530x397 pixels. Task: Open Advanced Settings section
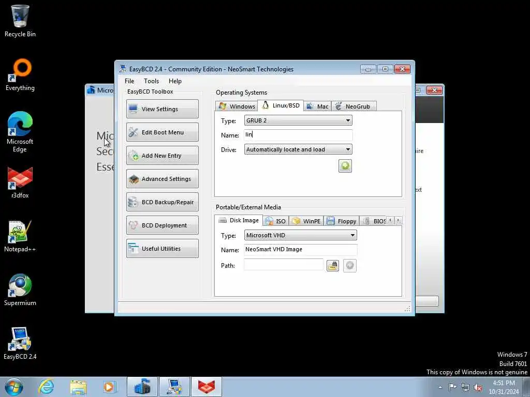pyautogui.click(x=162, y=178)
